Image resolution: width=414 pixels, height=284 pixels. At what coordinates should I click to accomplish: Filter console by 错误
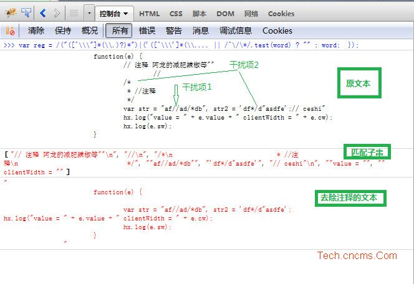coord(147,31)
